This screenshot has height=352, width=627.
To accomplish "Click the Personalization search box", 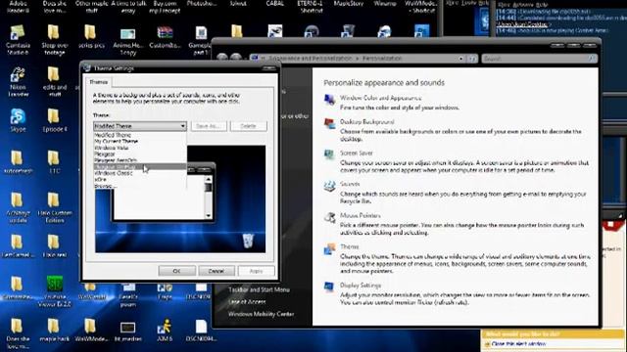I will point(540,59).
